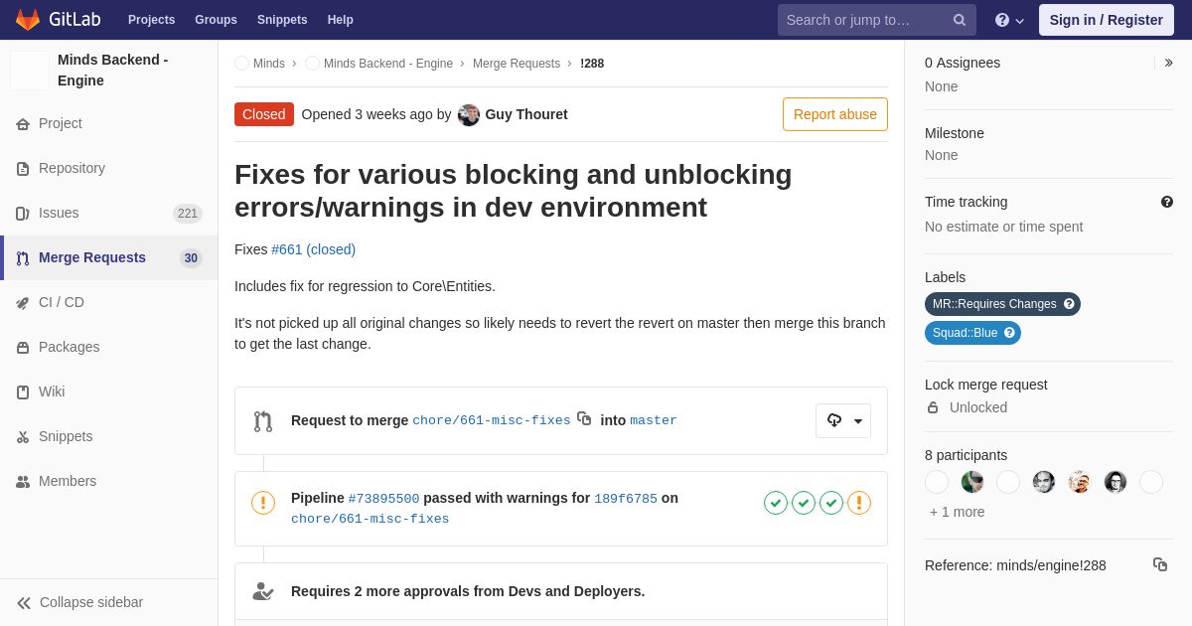Click the pipeline warning status icon
The height and width of the screenshot is (626, 1192).
click(263, 503)
